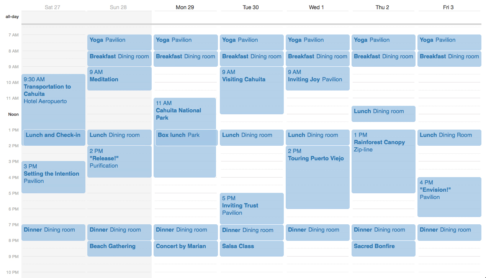Click the Sacred Bonfire event on Thursday
Screen dimensions: 486x278
pos(383,248)
